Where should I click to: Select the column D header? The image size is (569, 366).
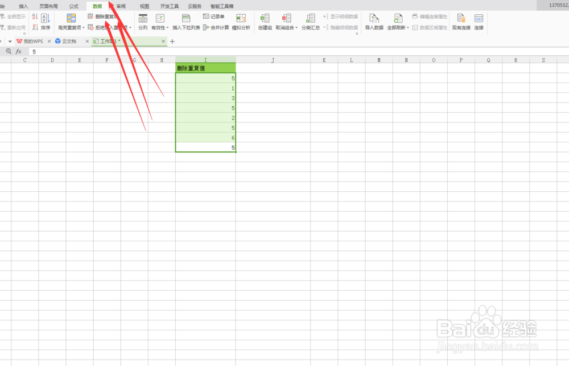pyautogui.click(x=52, y=60)
